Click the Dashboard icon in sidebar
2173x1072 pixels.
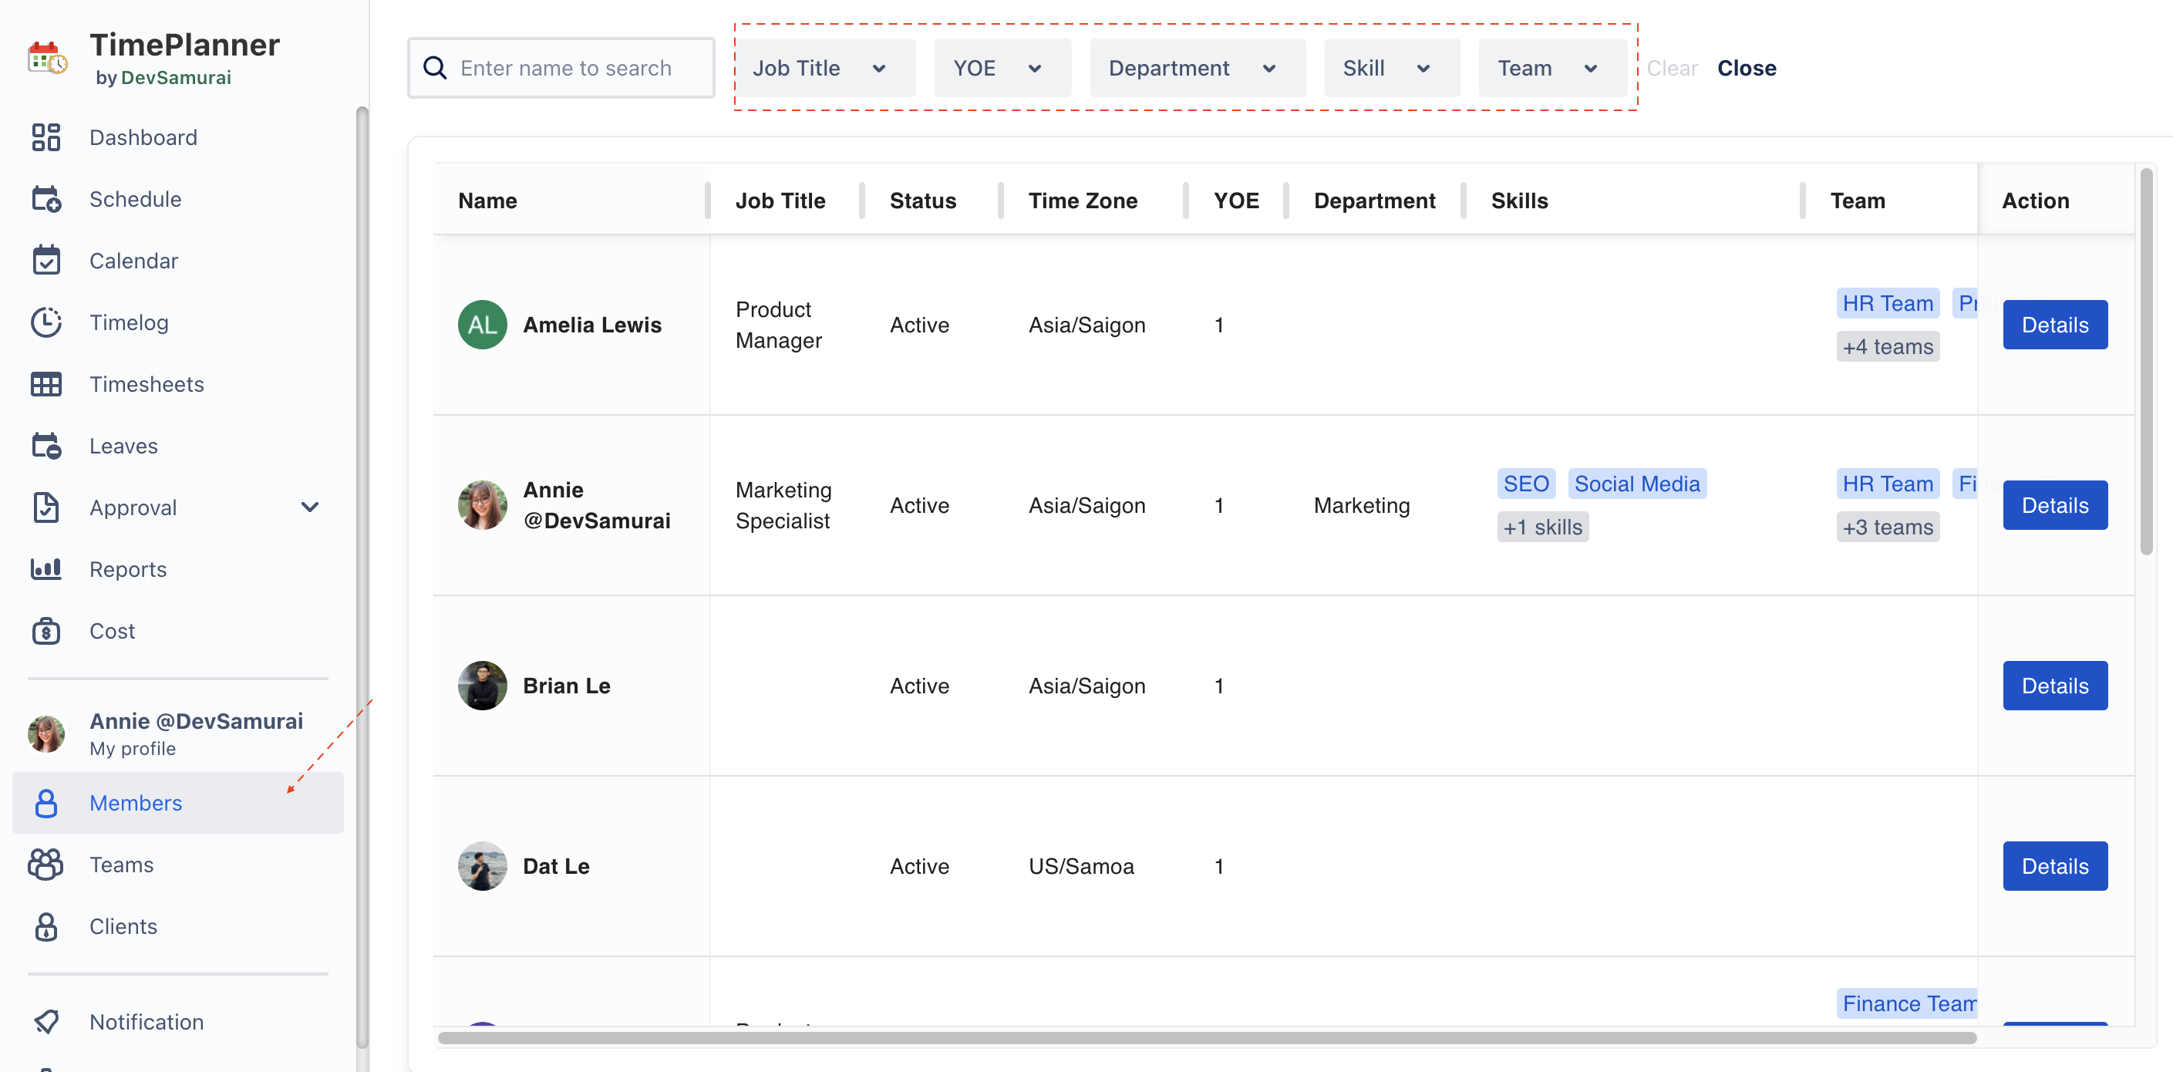click(47, 136)
